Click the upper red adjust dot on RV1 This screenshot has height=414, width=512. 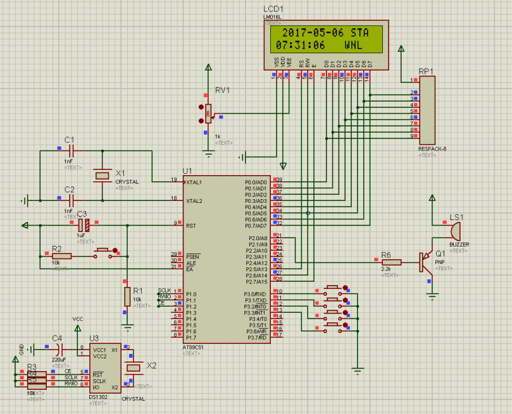point(201,107)
